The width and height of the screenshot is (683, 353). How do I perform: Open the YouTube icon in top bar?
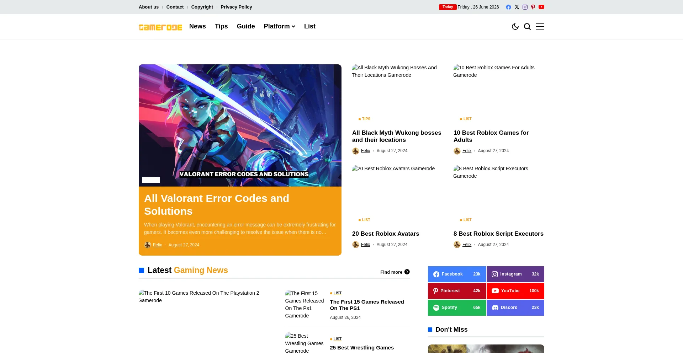(x=541, y=7)
